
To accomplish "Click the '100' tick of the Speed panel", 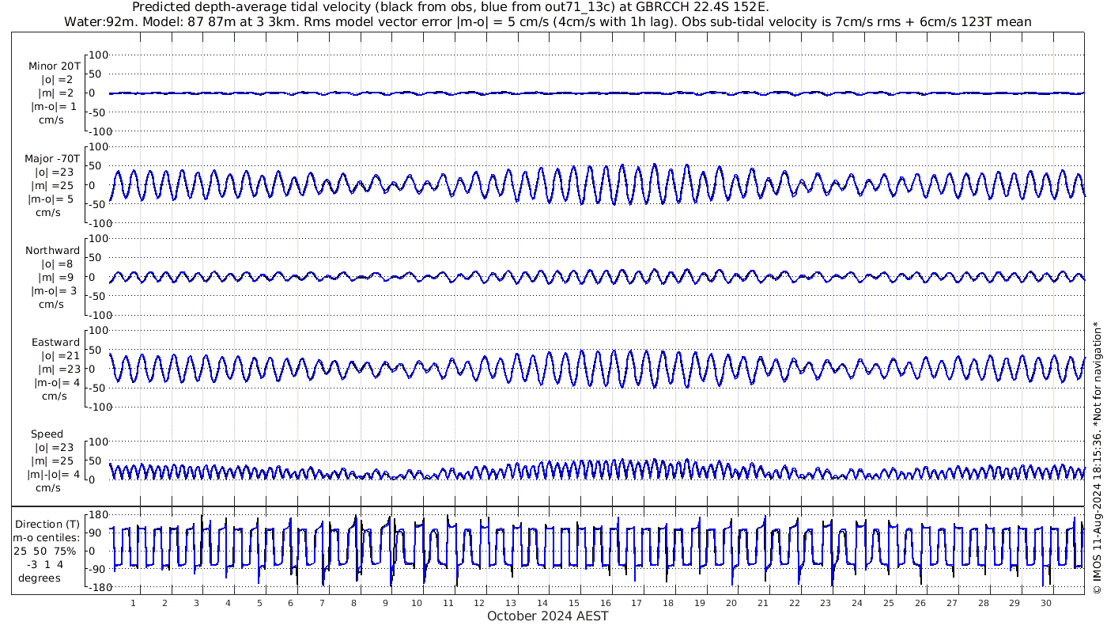I will (x=99, y=442).
